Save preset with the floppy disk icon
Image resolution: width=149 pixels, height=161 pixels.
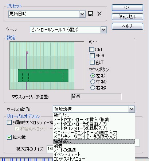(91, 14)
